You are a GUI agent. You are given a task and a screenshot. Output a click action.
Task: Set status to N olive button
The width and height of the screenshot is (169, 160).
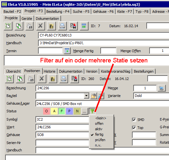tap(77, 111)
